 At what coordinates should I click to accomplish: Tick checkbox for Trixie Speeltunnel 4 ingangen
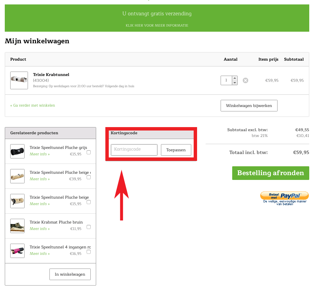click(89, 252)
